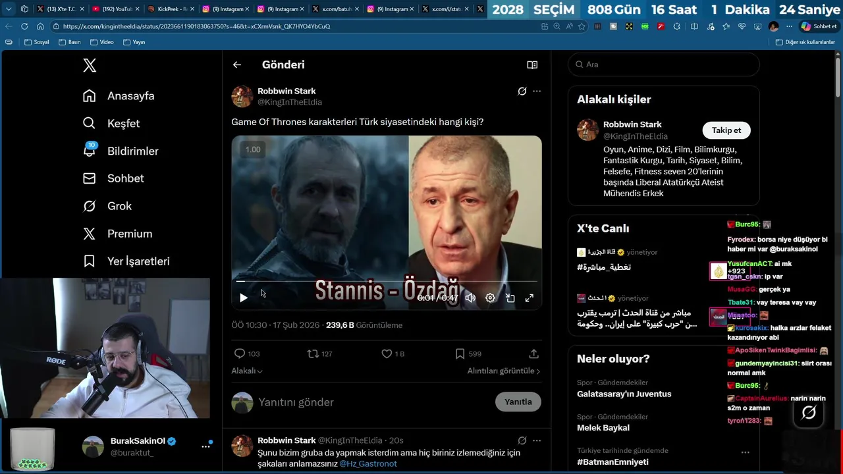Viewport: 843px width, 474px height.
Task: Reply to post with 103 comments icon
Action: 240,354
